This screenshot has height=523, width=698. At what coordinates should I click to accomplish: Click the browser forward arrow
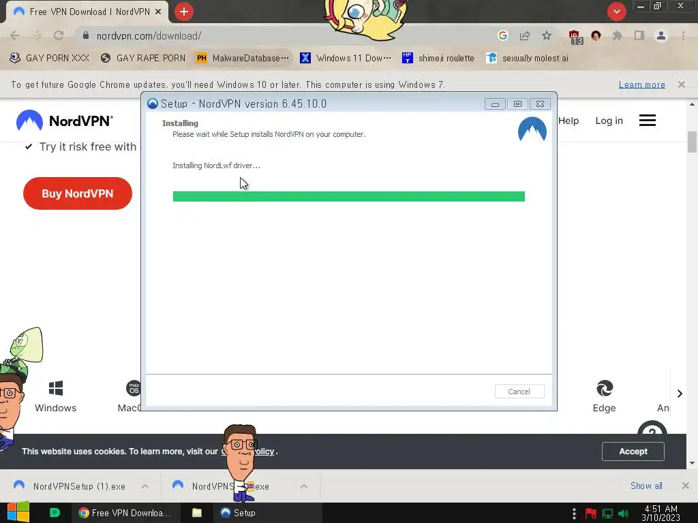point(37,35)
